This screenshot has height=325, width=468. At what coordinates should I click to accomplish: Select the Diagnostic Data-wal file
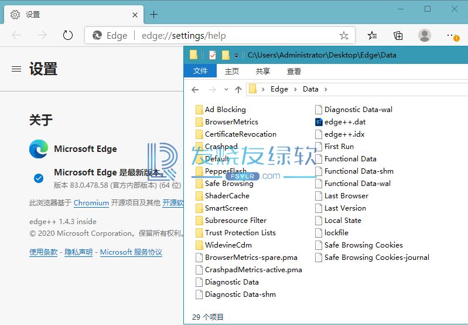[354, 110]
